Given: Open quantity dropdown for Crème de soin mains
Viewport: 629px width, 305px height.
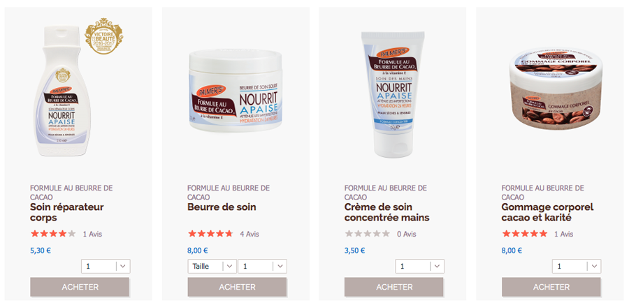Looking at the screenshot, I should 419,266.
